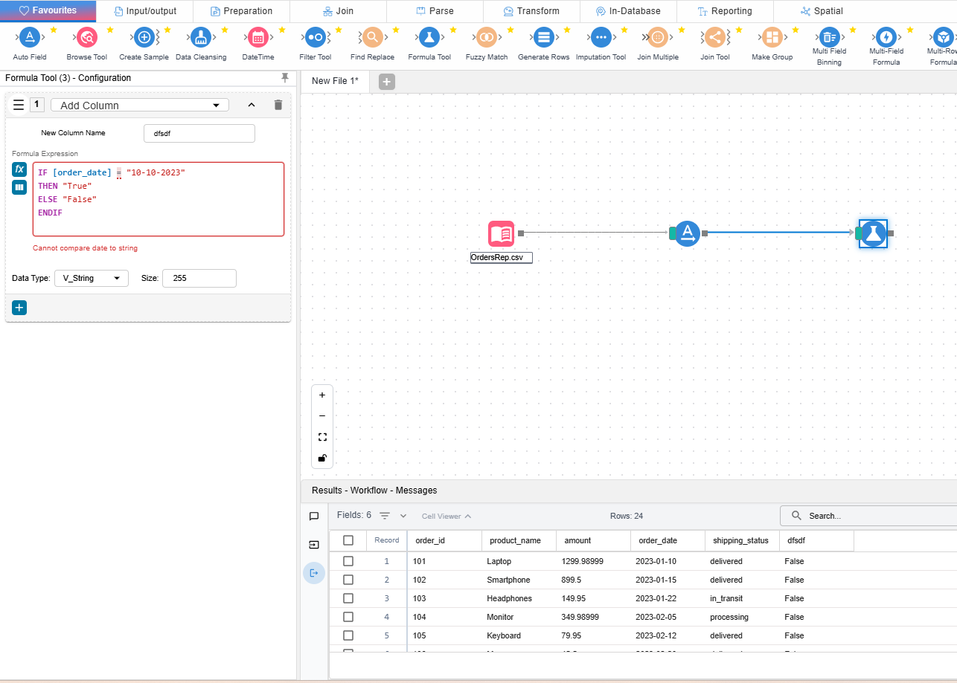This screenshot has height=683, width=957.
Task: Open the Transform tab
Action: (x=531, y=11)
